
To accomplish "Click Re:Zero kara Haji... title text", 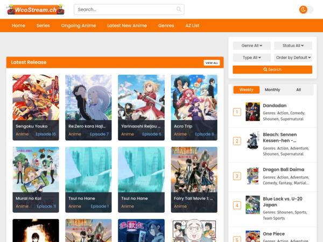I will pyautogui.click(x=87, y=126).
